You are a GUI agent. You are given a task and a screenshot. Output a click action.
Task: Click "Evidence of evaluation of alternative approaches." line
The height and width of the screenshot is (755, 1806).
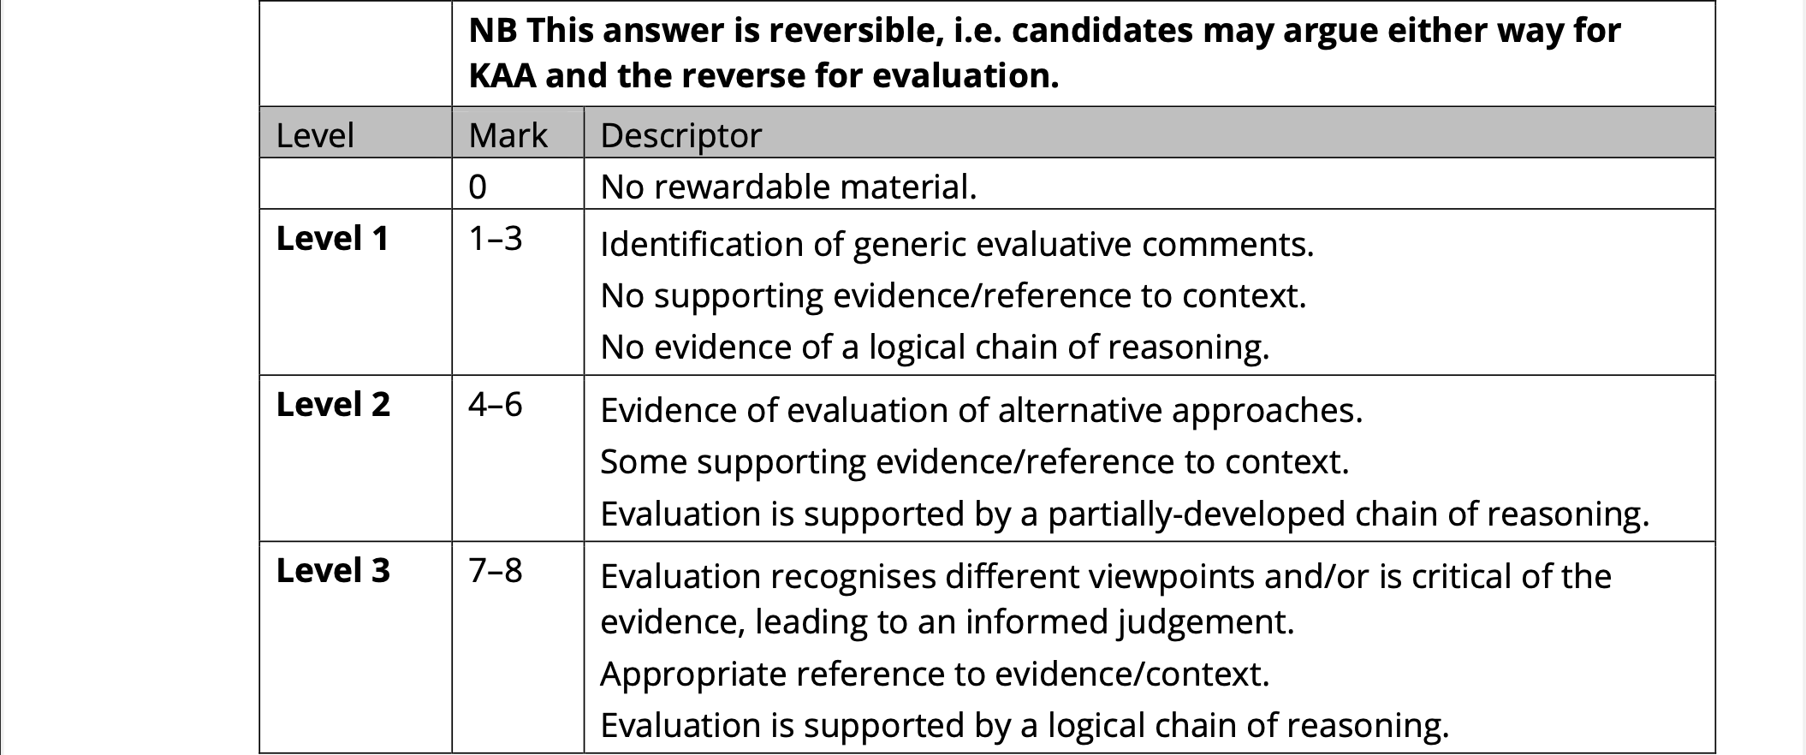(981, 411)
